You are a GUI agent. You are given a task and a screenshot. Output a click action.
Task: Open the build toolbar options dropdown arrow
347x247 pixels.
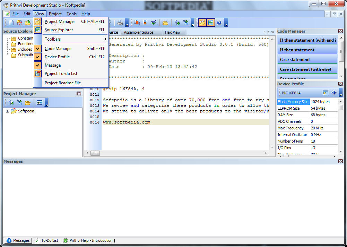pyautogui.click(x=192, y=23)
